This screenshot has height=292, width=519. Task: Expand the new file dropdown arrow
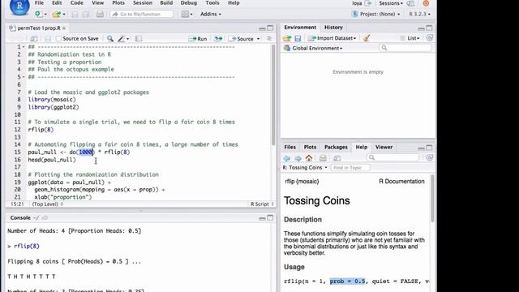point(45,15)
